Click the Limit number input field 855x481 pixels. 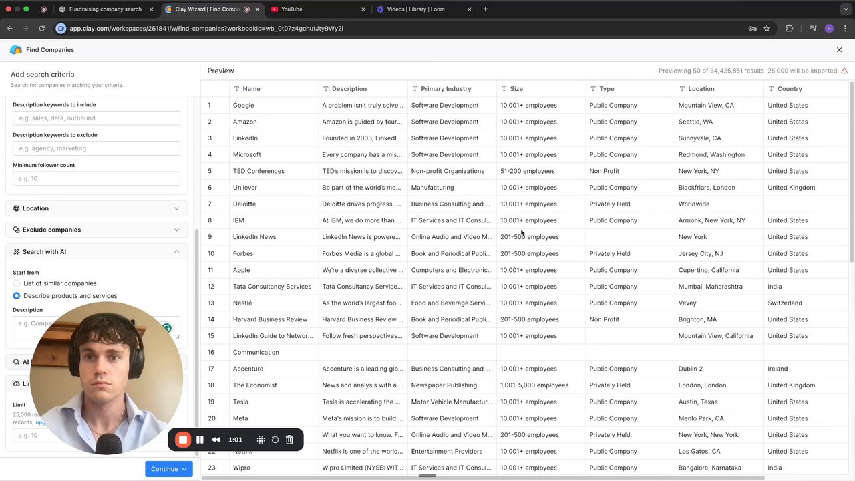(x=96, y=435)
